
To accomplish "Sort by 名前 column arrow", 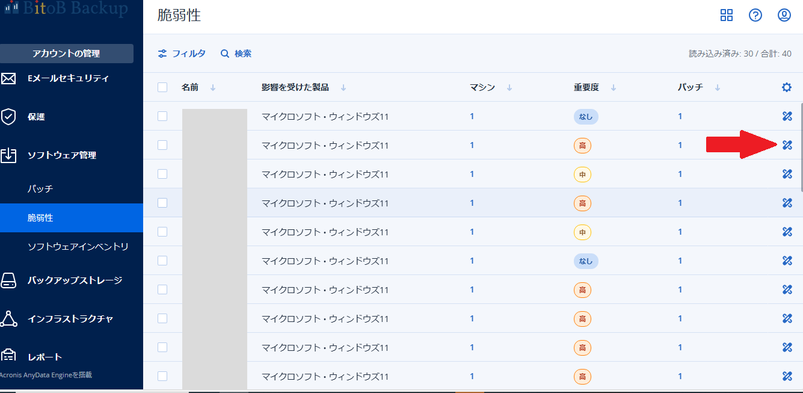I will click(x=213, y=88).
